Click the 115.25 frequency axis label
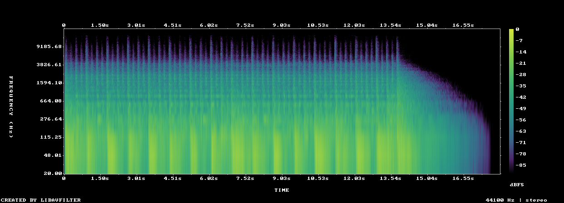Screen dimensions: 564x203 click(x=51, y=137)
